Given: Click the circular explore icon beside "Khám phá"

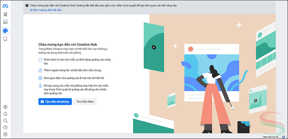Looking at the screenshot, I should [40, 60].
